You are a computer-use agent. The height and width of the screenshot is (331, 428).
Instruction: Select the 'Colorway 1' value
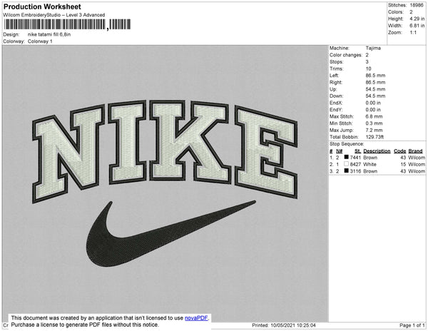click(40, 41)
